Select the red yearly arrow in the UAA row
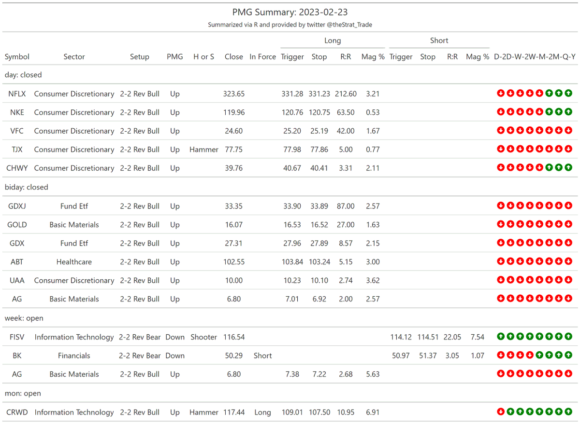The width and height of the screenshot is (580, 424). (x=568, y=280)
